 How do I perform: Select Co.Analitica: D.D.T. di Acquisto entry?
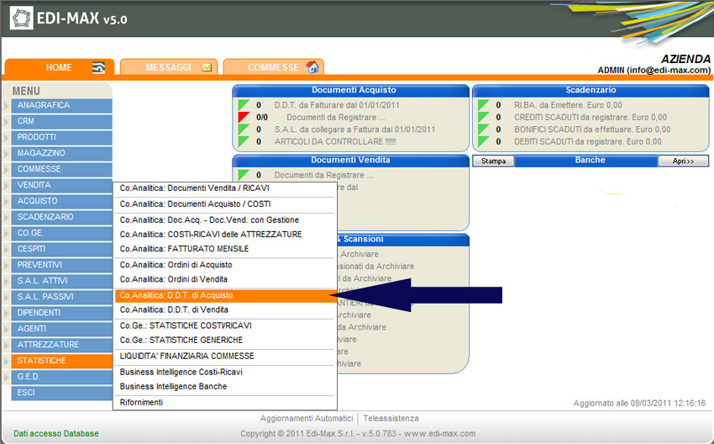coord(176,296)
